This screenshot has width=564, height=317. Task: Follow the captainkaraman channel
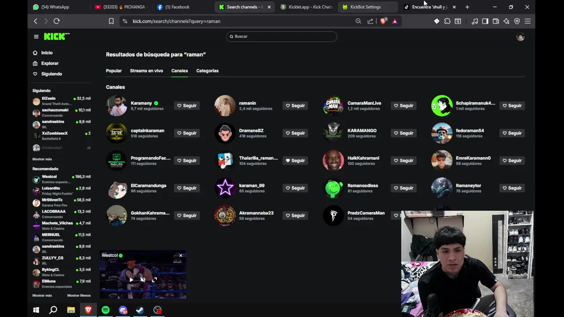(x=187, y=133)
